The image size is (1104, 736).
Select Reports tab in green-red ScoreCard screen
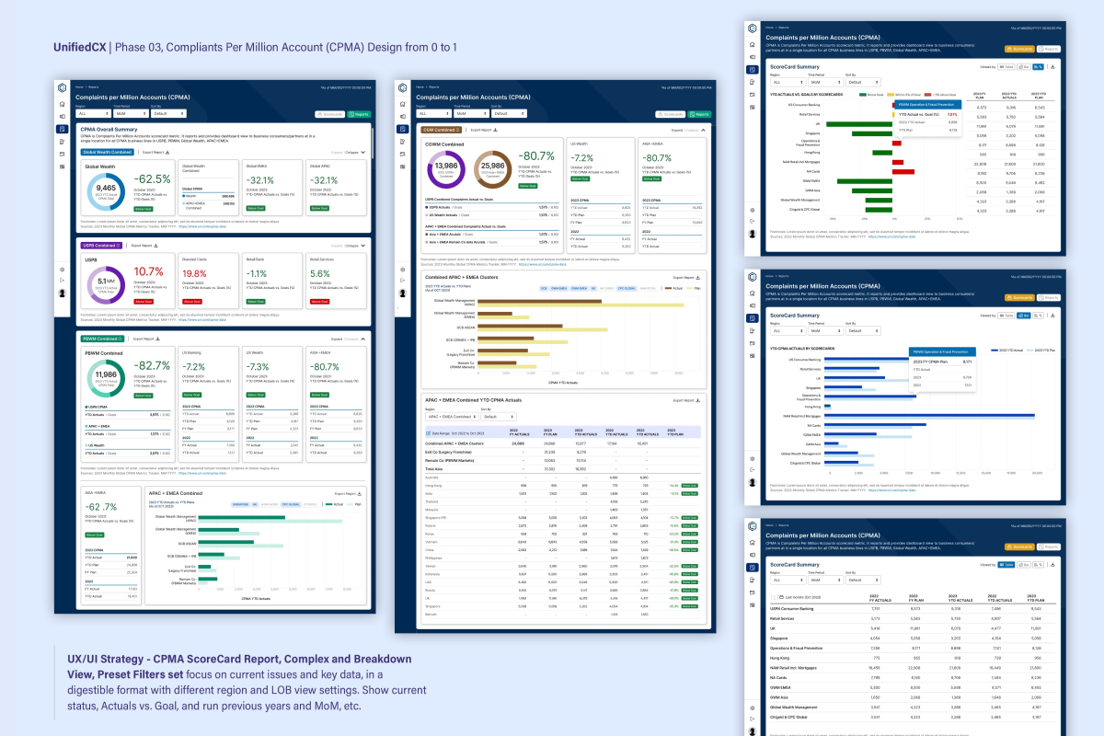pos(1049,49)
